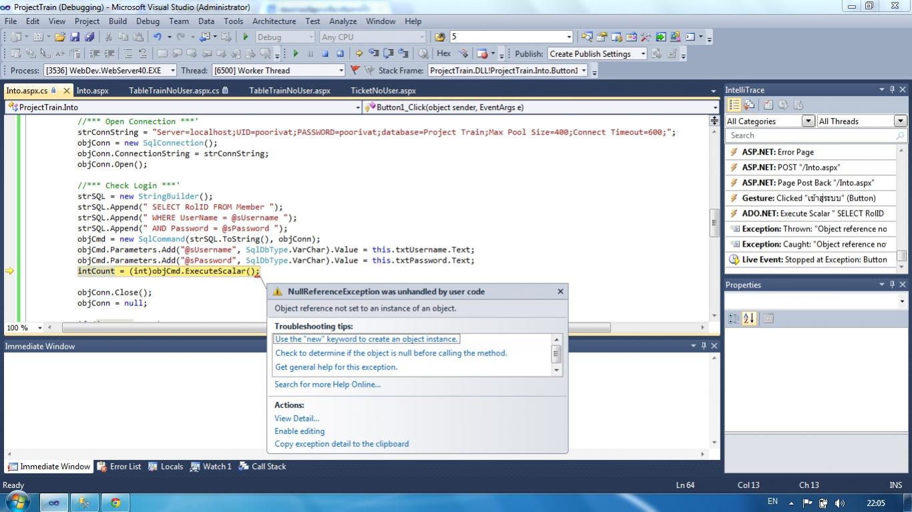912x512 pixels.
Task: Click the Step Out icon
Action: pyautogui.click(x=403, y=54)
